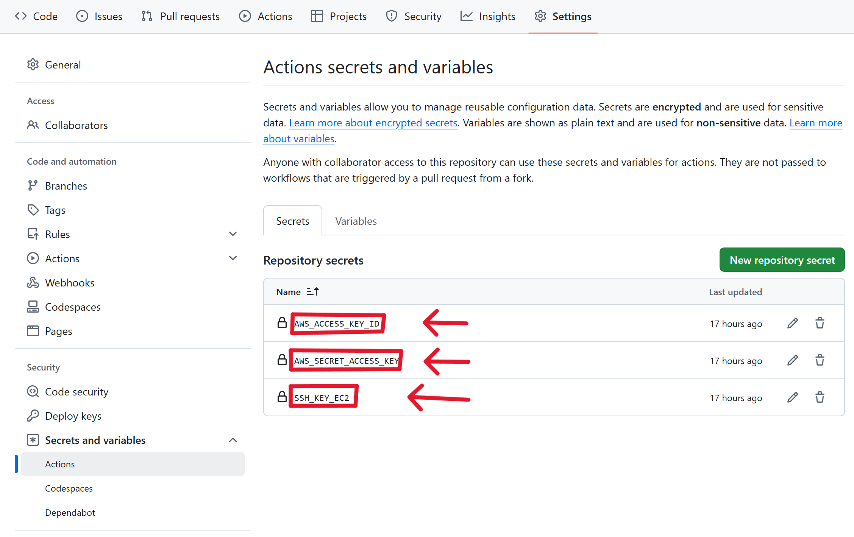The width and height of the screenshot is (854, 537).
Task: Sort secrets by Name column icon
Action: pyautogui.click(x=312, y=292)
